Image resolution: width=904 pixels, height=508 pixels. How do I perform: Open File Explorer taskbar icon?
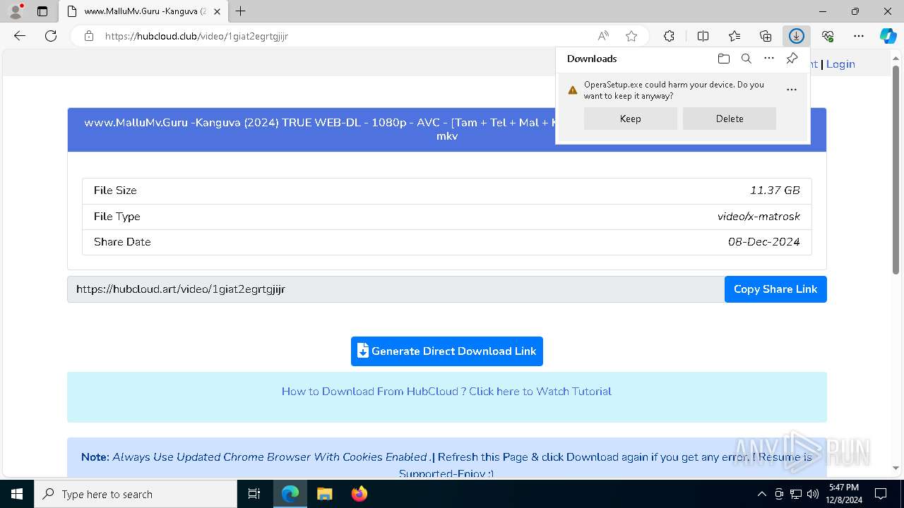(324, 494)
